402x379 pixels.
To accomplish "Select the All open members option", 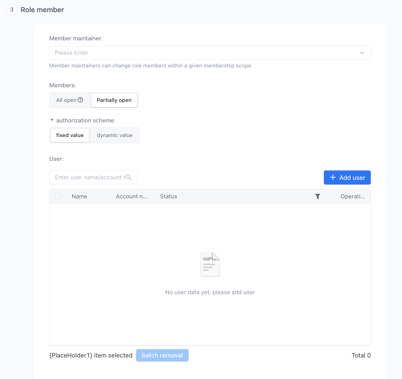I will [70, 100].
